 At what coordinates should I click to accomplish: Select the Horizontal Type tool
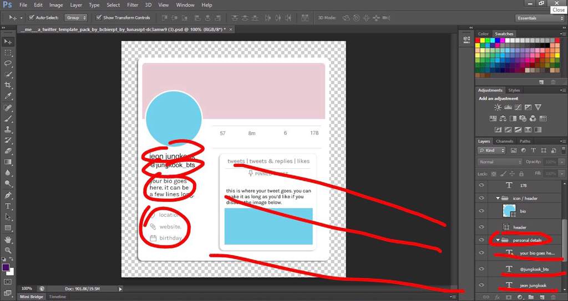8,206
